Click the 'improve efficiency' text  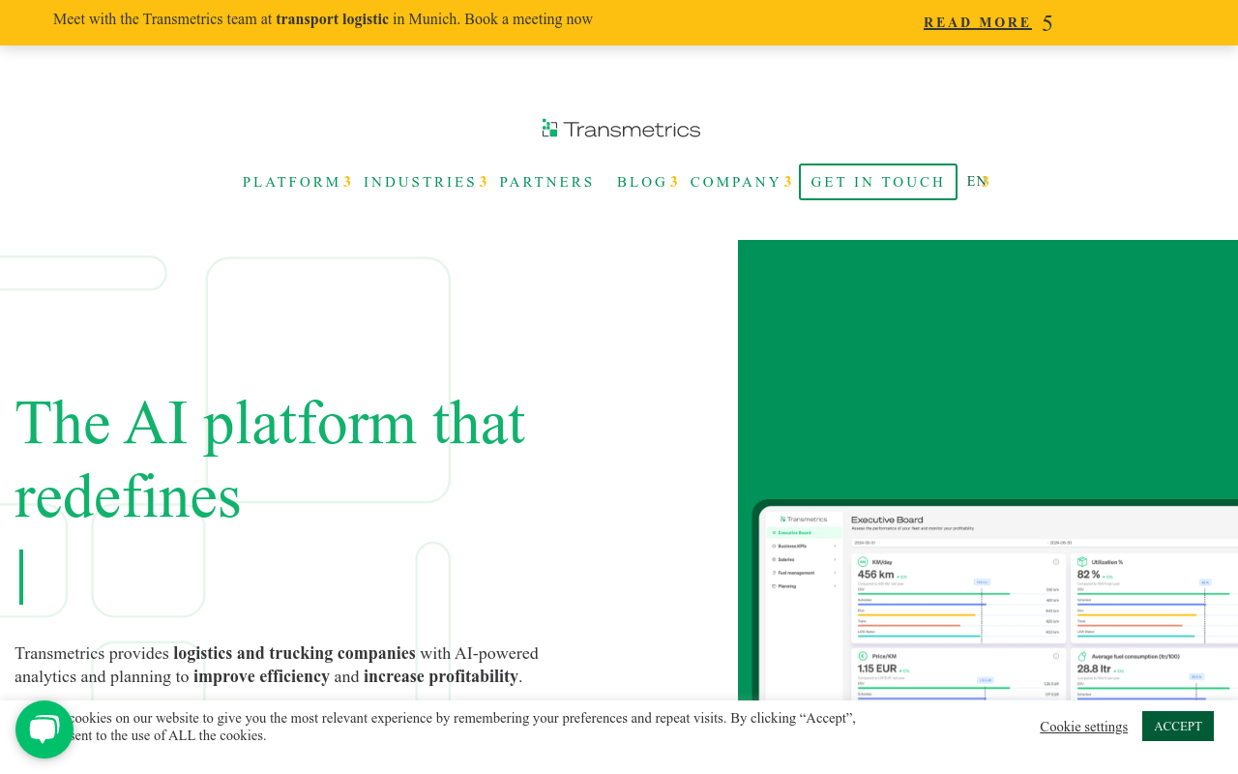click(x=261, y=676)
